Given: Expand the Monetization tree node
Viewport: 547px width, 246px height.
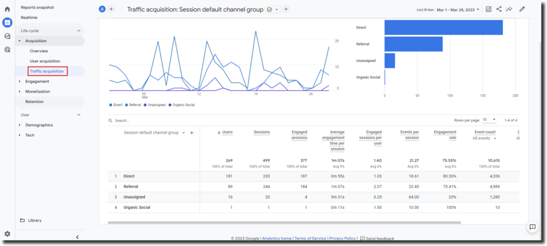Looking at the screenshot, I should 20,92.
